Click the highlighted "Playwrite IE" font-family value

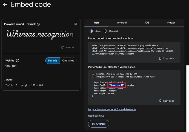(116, 85)
